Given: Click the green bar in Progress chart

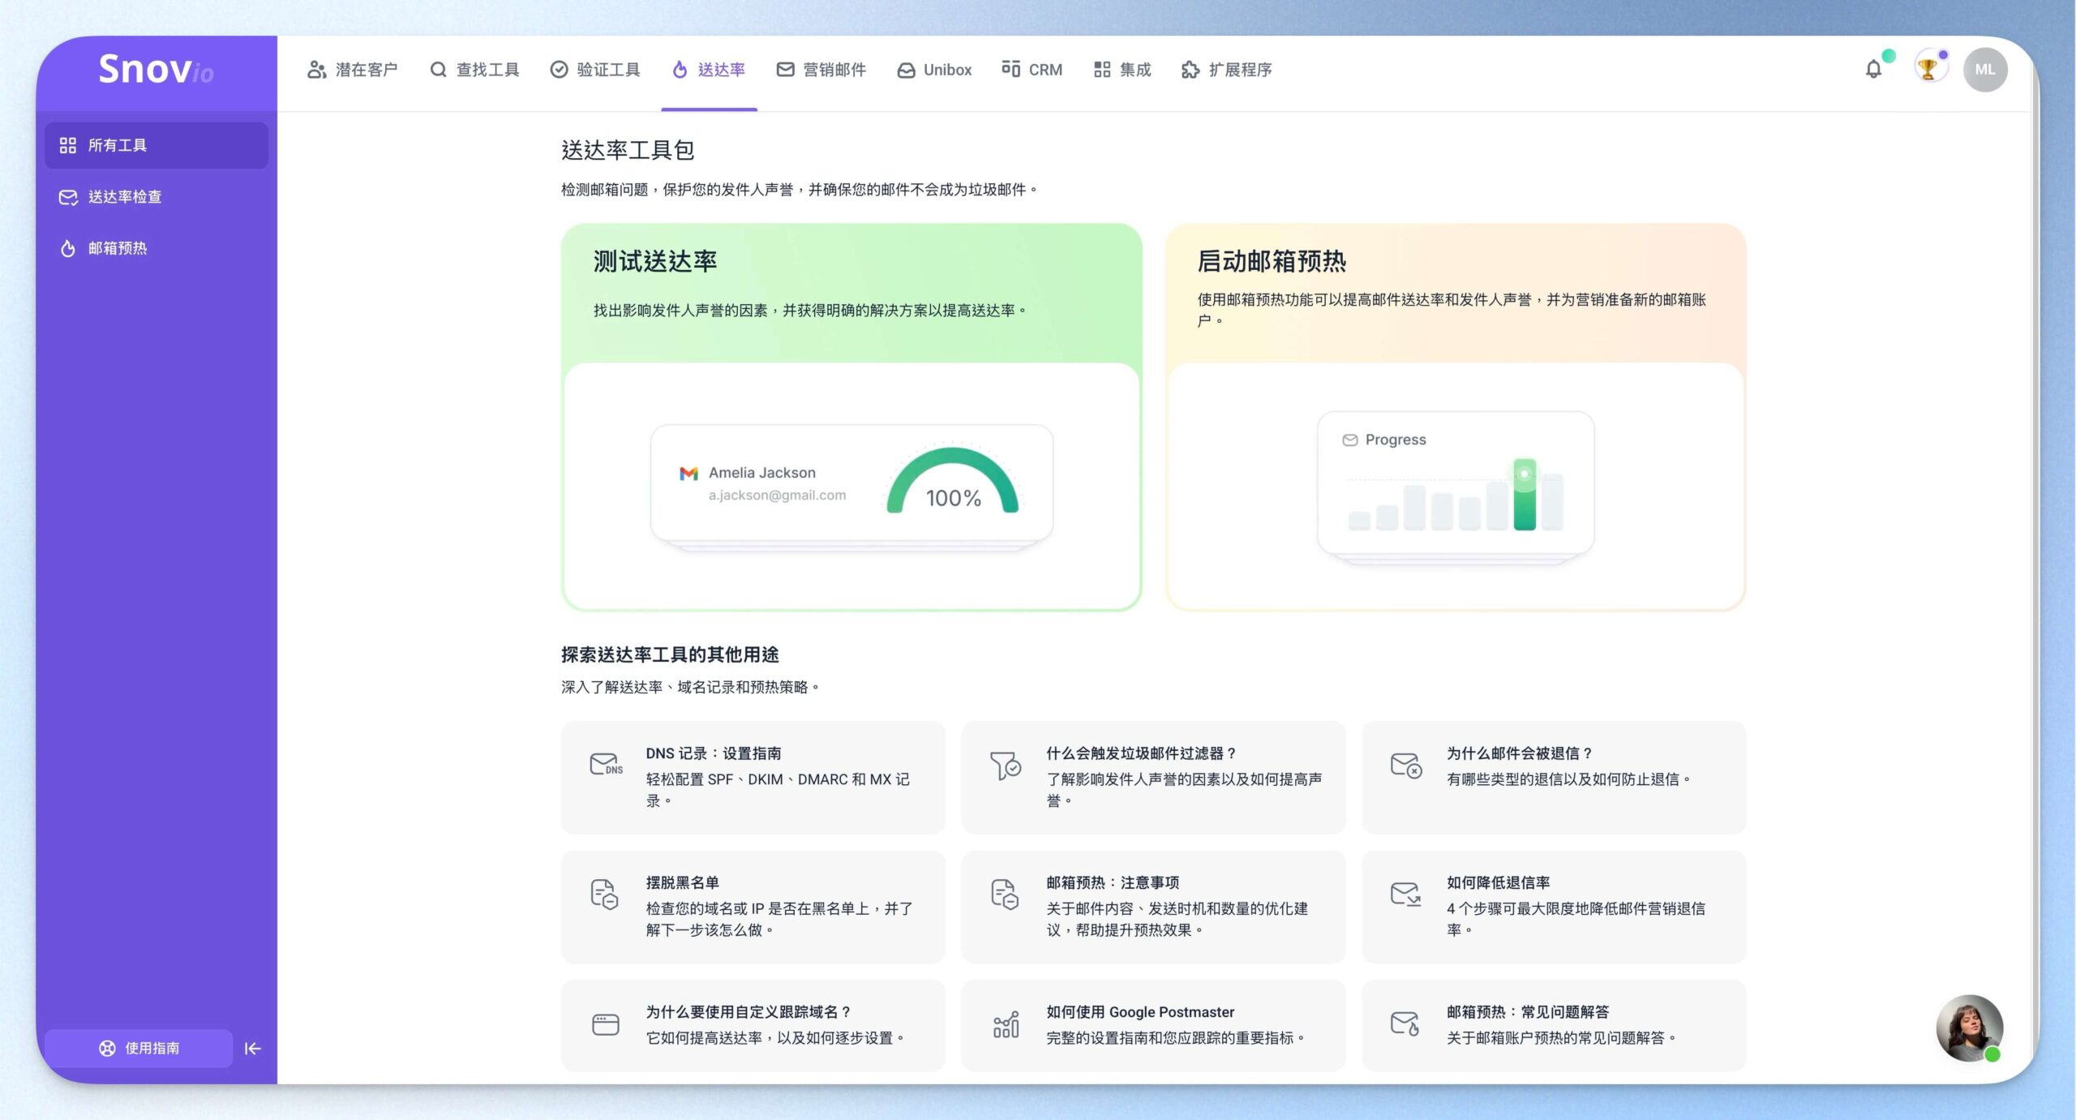Looking at the screenshot, I should [1525, 495].
